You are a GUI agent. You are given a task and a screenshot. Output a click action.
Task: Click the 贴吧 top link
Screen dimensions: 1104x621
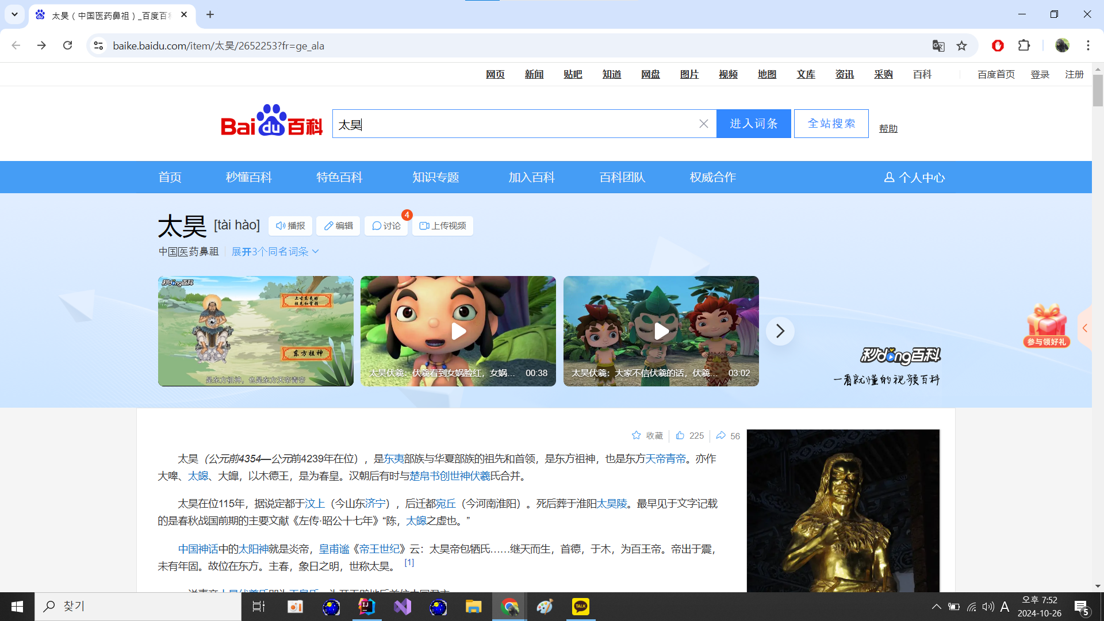pos(573,75)
